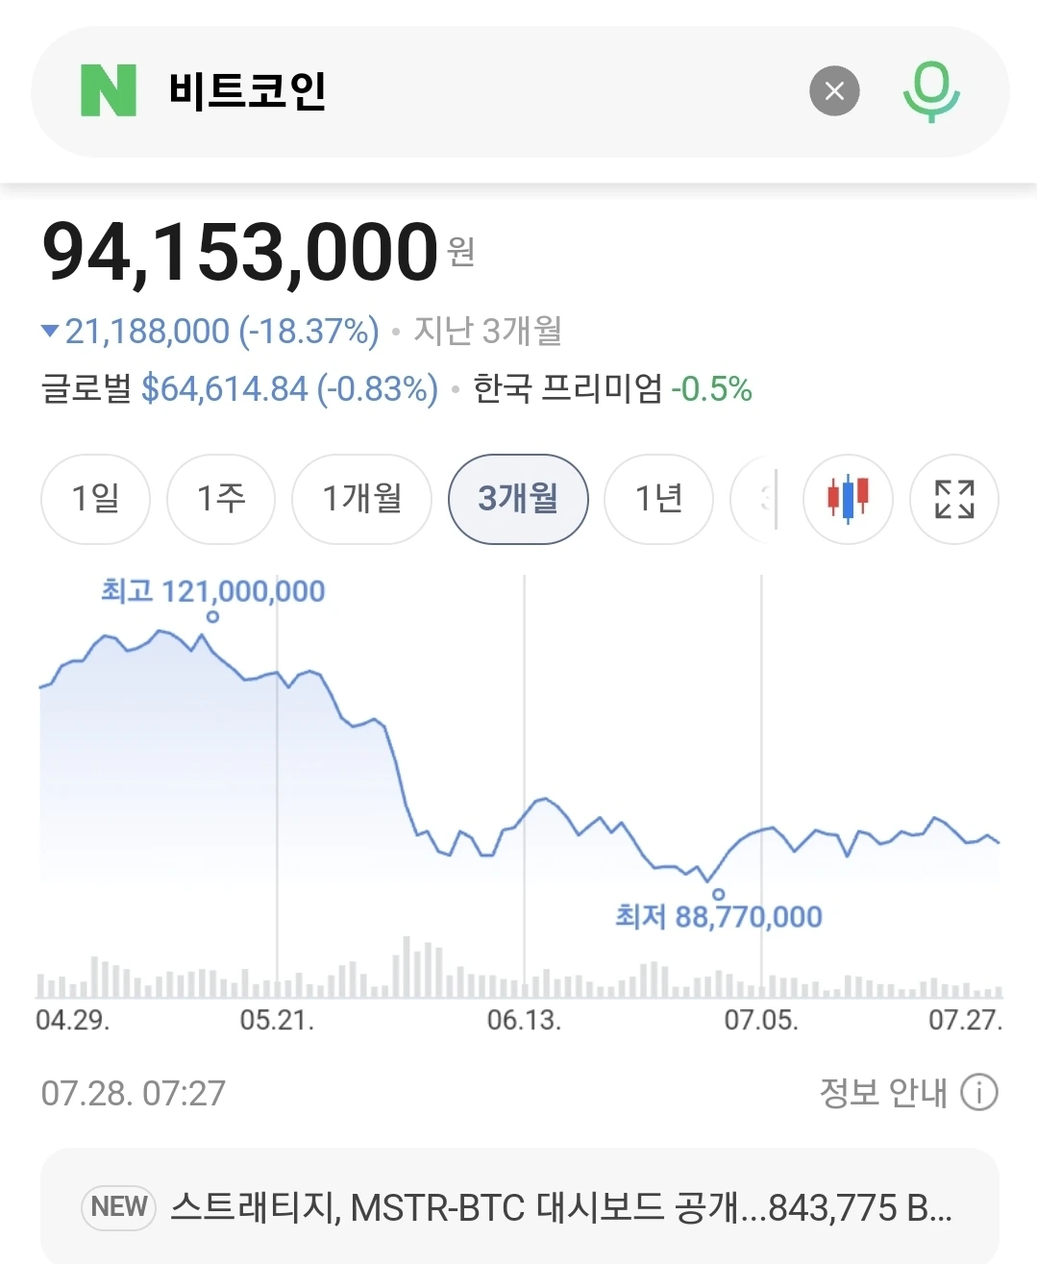Open the chart in fullscreen
Image resolution: width=1037 pixels, height=1264 pixels.
point(954,499)
